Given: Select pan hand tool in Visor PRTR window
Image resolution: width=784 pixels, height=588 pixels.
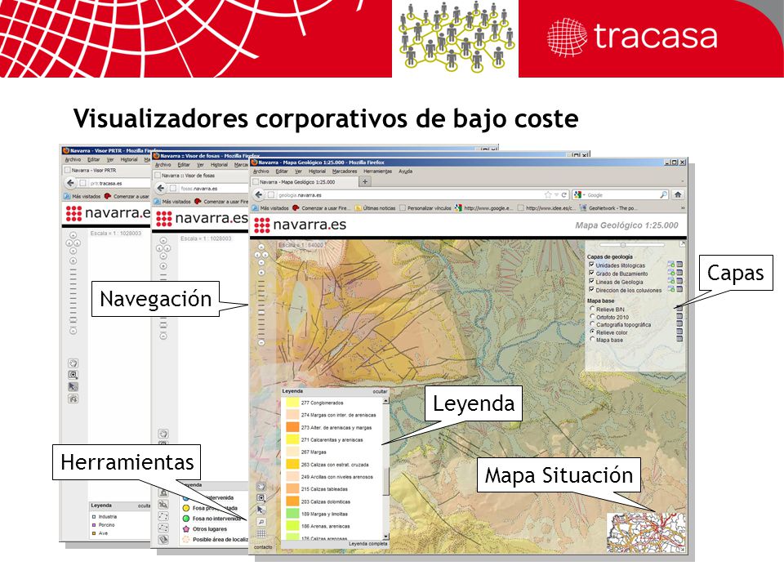Looking at the screenshot, I should tap(73, 363).
